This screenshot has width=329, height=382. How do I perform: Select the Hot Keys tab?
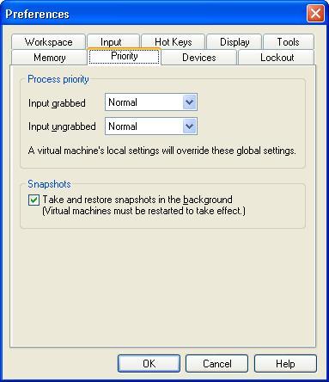pos(173,42)
